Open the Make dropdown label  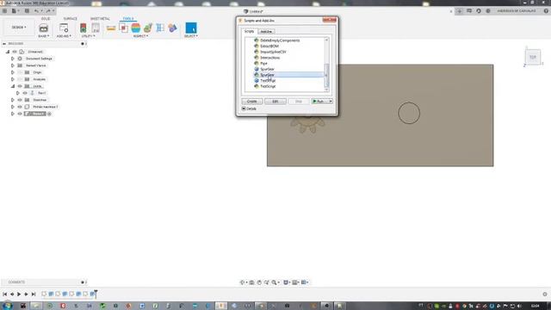pyautogui.click(x=44, y=36)
